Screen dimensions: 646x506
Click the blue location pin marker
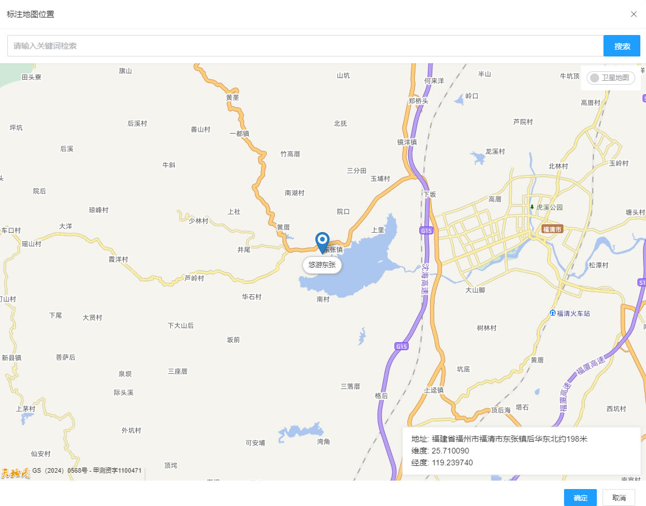(x=322, y=242)
